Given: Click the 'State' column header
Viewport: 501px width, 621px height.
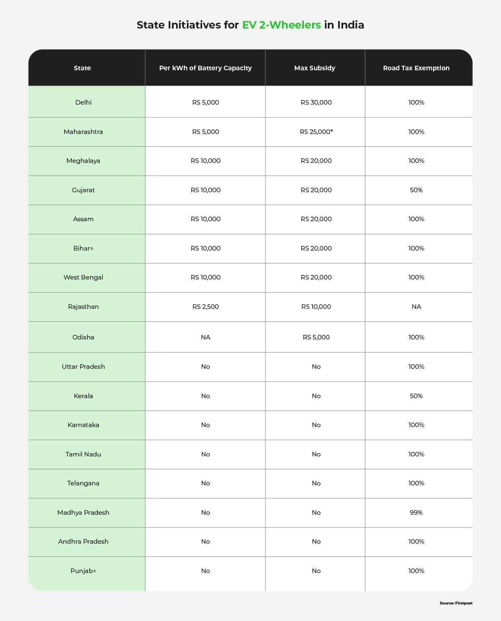Looking at the screenshot, I should [82, 68].
